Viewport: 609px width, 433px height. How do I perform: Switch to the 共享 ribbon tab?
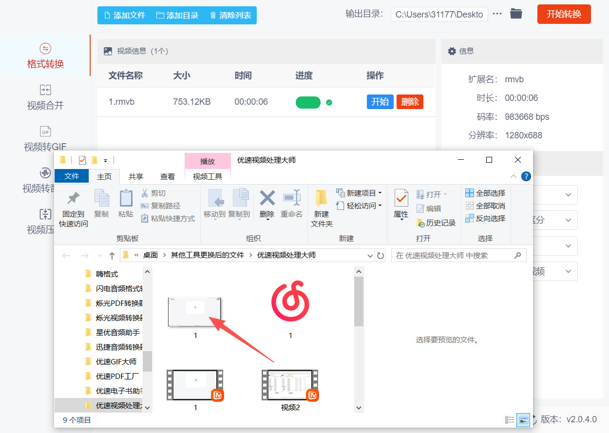click(136, 176)
